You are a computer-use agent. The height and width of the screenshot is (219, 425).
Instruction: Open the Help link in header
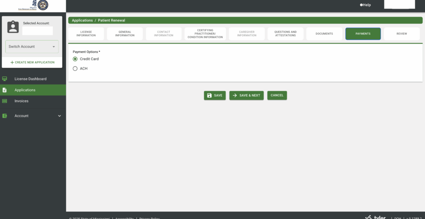(x=365, y=5)
